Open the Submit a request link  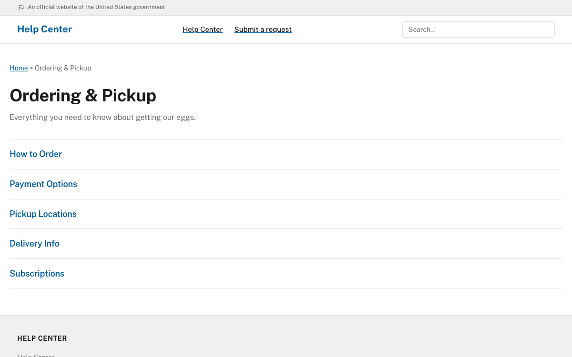point(263,30)
